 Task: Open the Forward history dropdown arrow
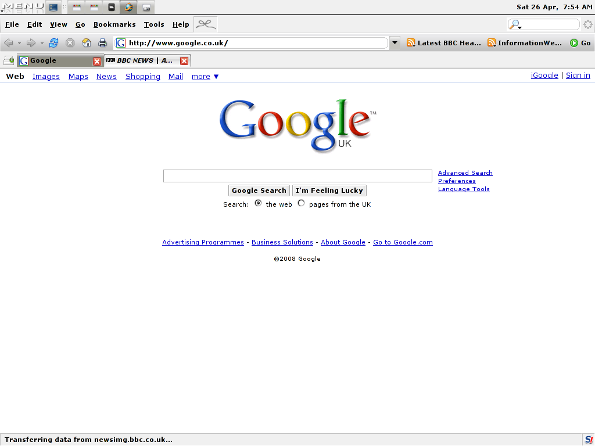click(x=42, y=43)
